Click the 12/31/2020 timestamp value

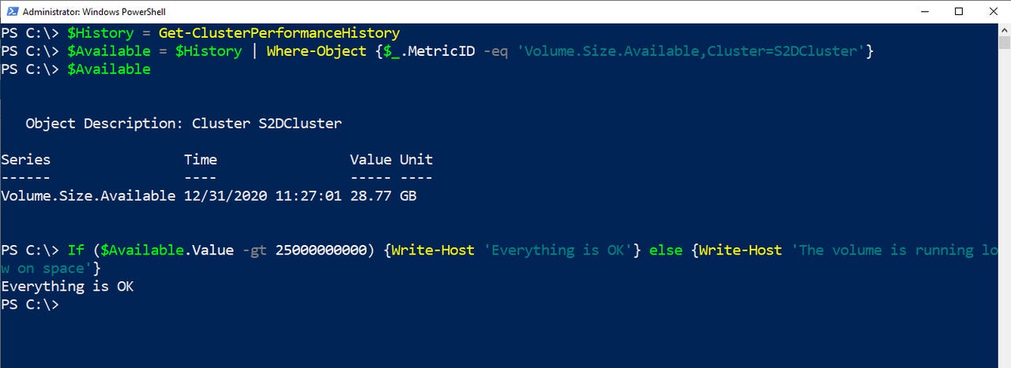point(225,195)
